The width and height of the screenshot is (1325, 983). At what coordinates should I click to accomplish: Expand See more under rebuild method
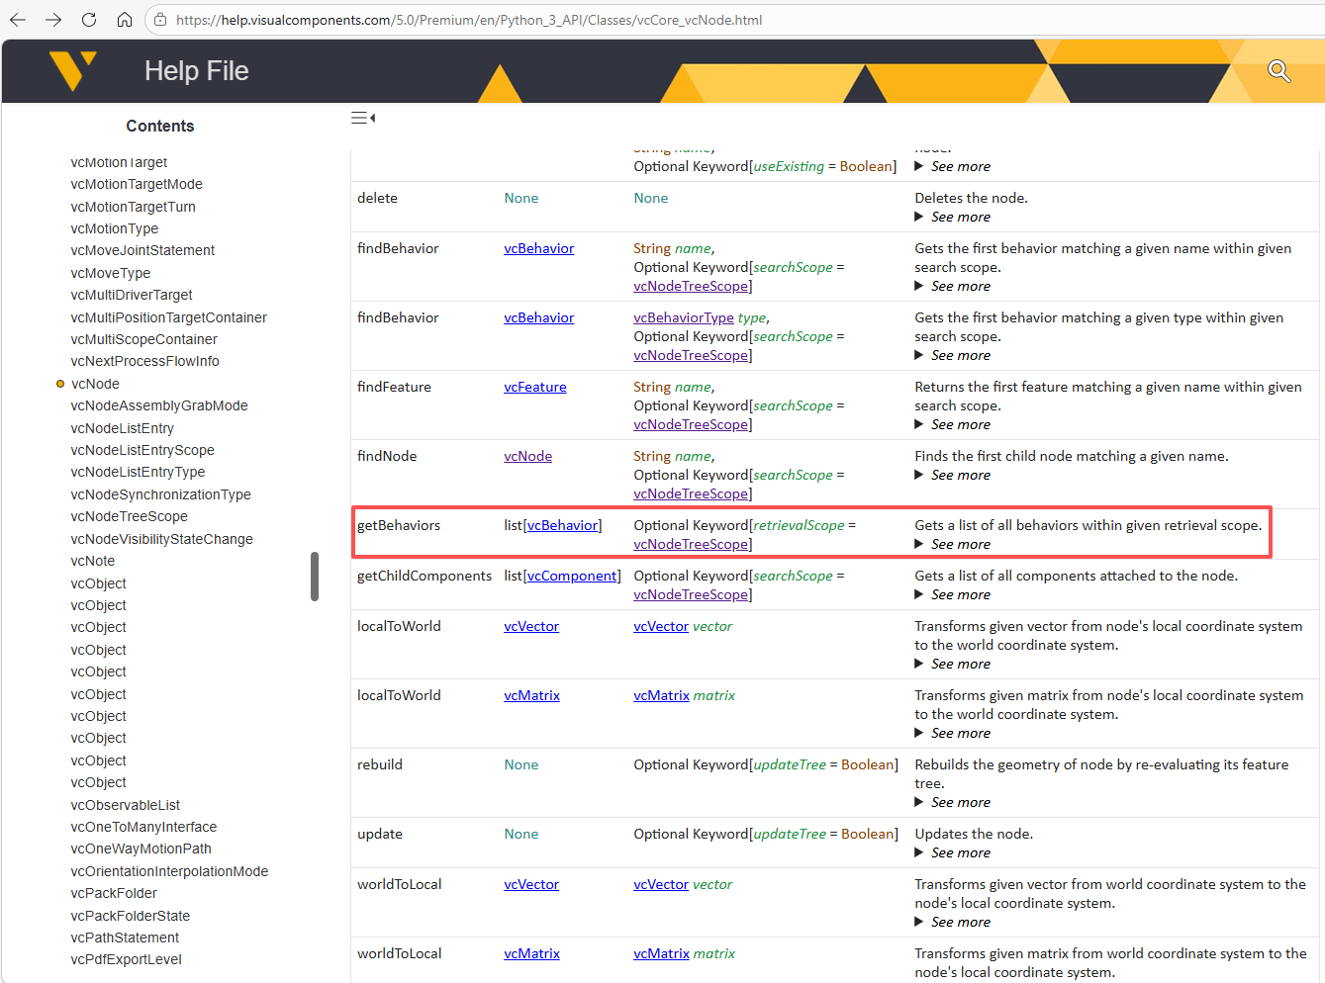(960, 802)
